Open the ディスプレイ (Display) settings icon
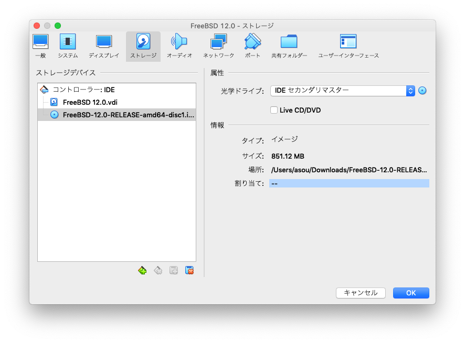 point(104,46)
